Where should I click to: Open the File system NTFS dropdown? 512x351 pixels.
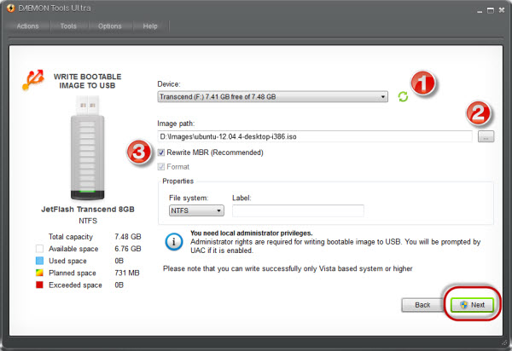(x=196, y=210)
